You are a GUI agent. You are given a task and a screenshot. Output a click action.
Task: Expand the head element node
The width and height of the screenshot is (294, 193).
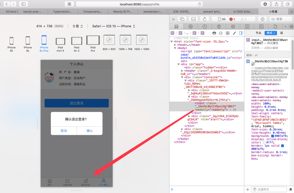[175, 45]
